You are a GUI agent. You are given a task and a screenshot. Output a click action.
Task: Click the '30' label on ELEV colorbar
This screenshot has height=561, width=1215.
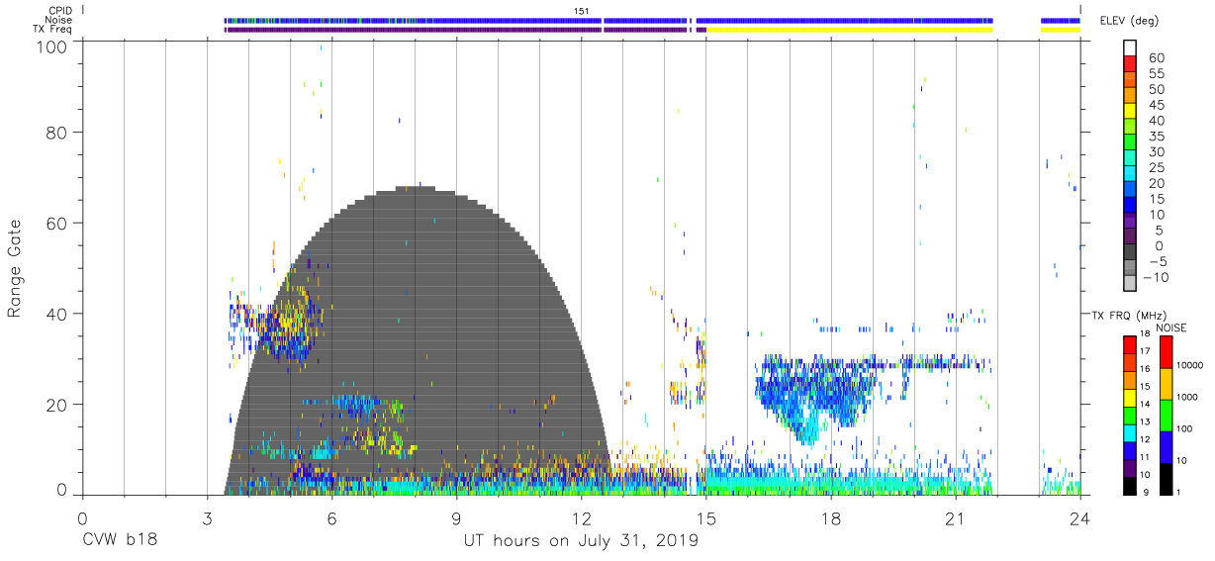(1156, 152)
